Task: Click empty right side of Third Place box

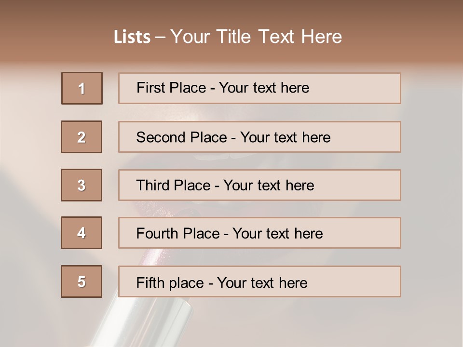Action: 367,185
